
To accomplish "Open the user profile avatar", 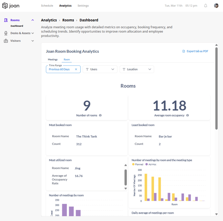I will (x=216, y=6).
